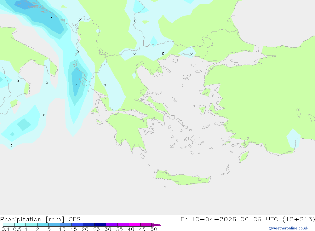315x231 pixels.
Task: Choose the 20–25 mm legend color swatch
Action: (x=89, y=225)
